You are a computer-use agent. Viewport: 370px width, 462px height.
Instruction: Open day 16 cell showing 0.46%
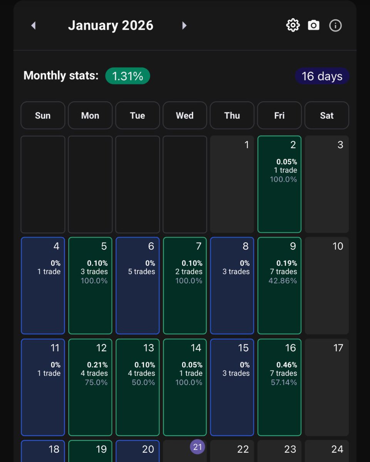coord(279,387)
